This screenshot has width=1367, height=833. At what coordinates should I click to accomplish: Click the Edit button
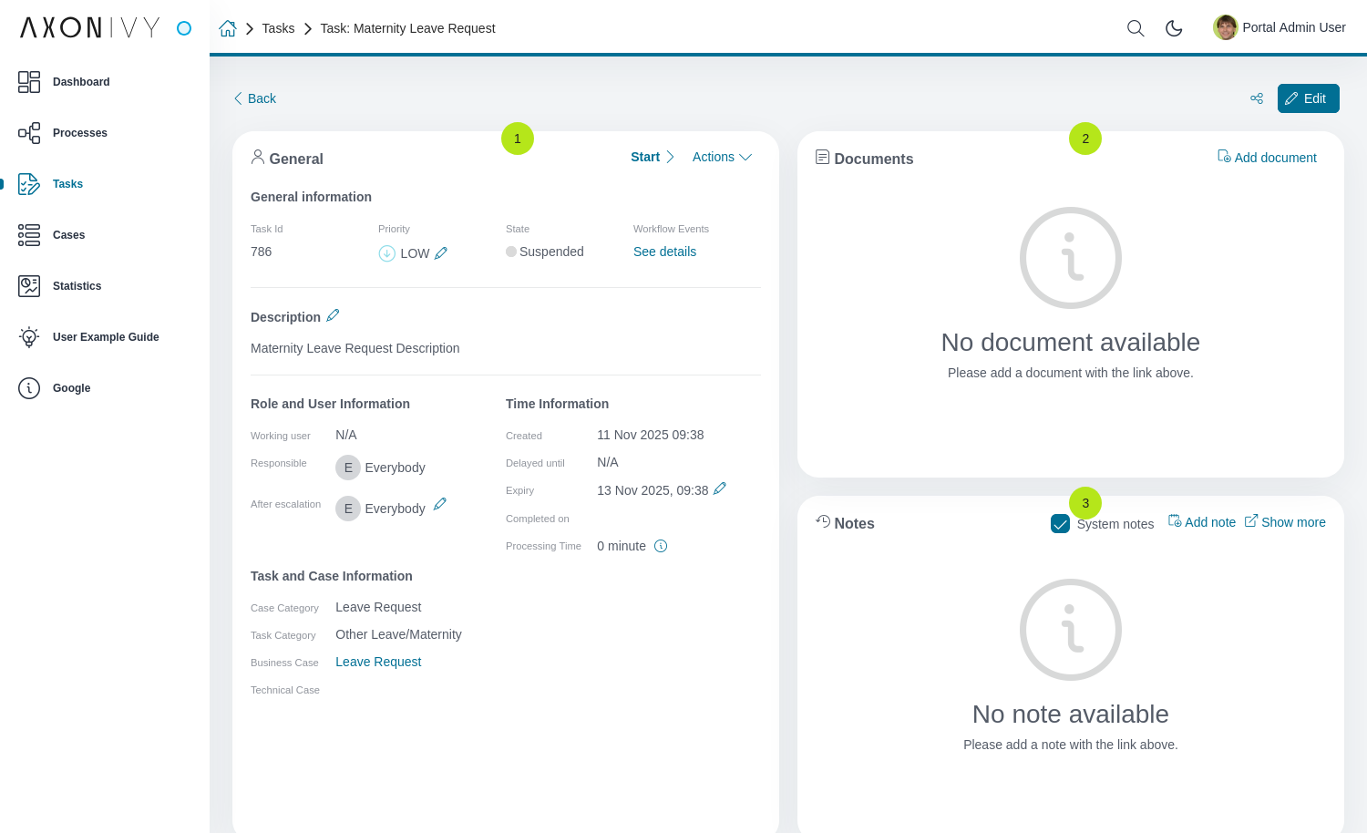point(1308,98)
